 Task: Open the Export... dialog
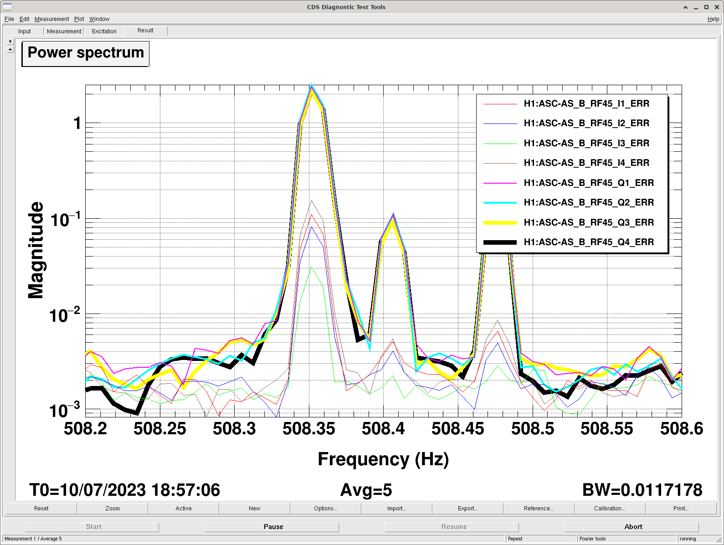point(467,509)
